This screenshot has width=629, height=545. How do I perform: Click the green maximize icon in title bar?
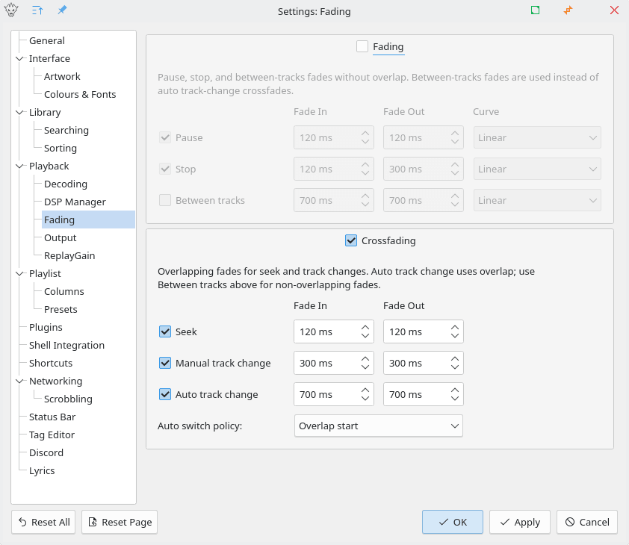click(x=535, y=11)
